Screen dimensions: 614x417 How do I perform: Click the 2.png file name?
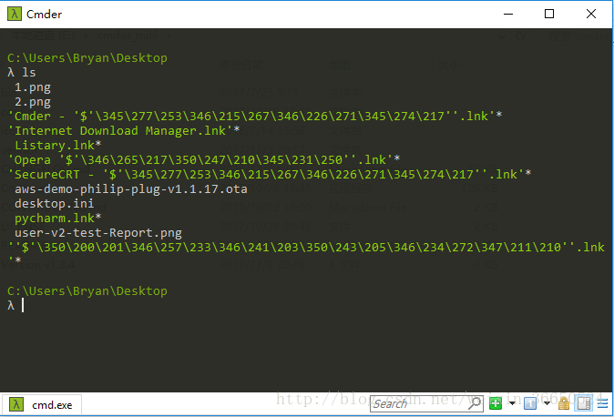33,102
